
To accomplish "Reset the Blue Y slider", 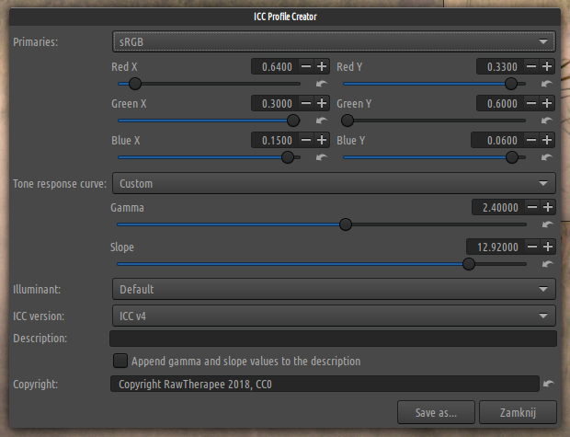I will pos(547,157).
